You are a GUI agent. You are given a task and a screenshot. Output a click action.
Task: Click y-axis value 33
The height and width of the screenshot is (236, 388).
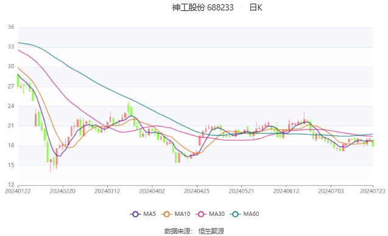click(x=11, y=47)
